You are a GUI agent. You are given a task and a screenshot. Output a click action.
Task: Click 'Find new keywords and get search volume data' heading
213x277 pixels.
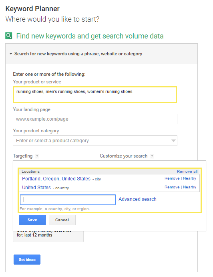pos(90,36)
